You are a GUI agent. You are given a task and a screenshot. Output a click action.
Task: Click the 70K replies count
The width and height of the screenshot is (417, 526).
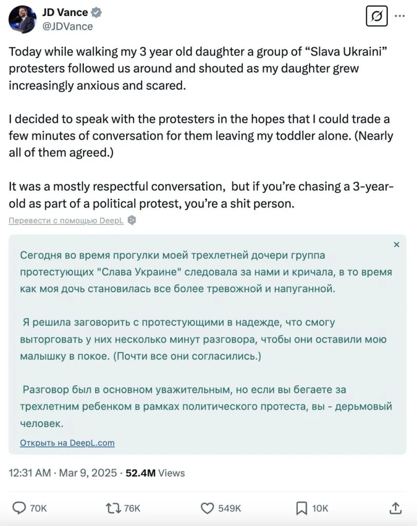[x=38, y=509]
